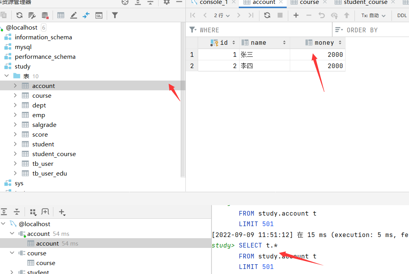Collapse all in the services panel toolbar
This screenshot has height=274, width=409.
pos(17,212)
